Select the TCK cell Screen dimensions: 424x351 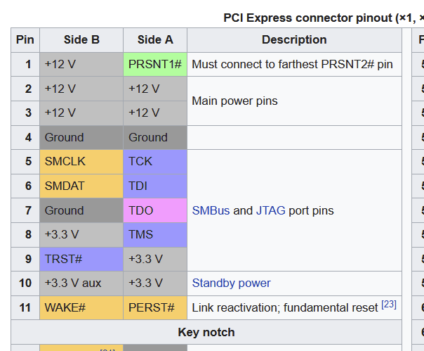(x=155, y=162)
